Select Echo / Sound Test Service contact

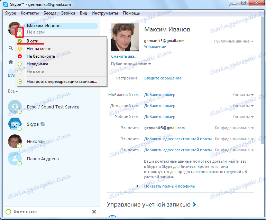53,107
